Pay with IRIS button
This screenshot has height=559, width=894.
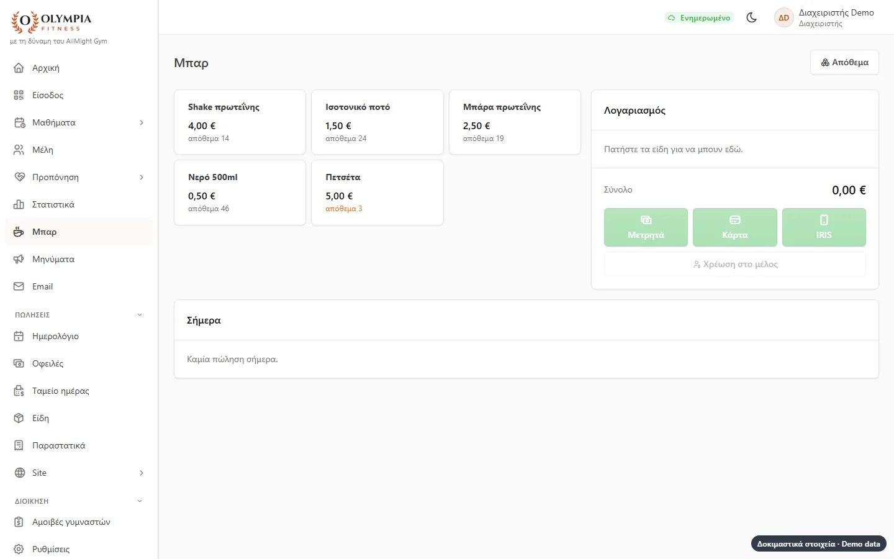(824, 227)
